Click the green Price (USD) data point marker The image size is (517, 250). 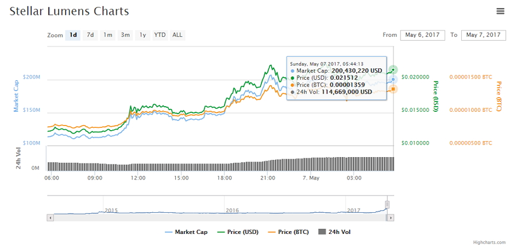[x=393, y=70]
